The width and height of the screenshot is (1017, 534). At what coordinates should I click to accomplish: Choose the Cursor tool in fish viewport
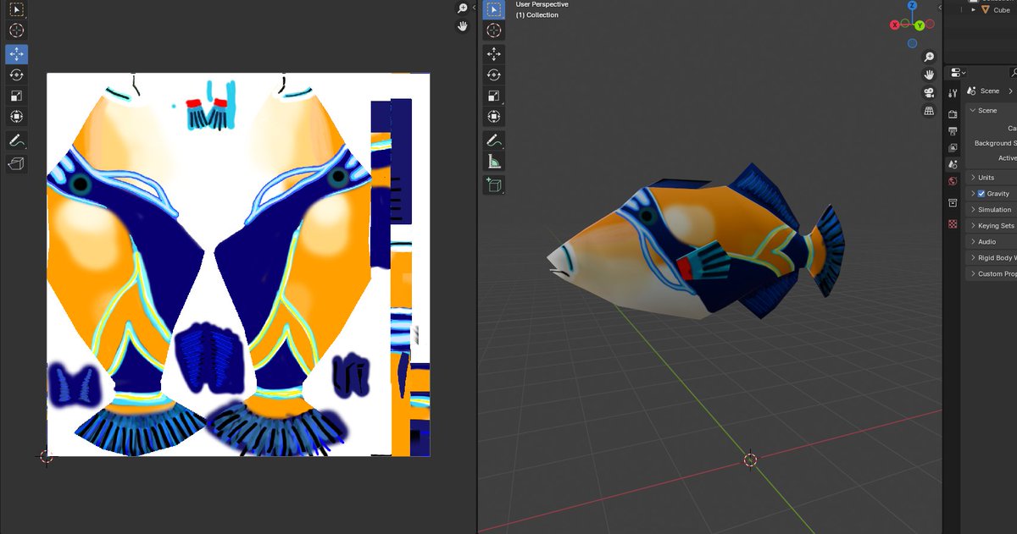click(494, 30)
